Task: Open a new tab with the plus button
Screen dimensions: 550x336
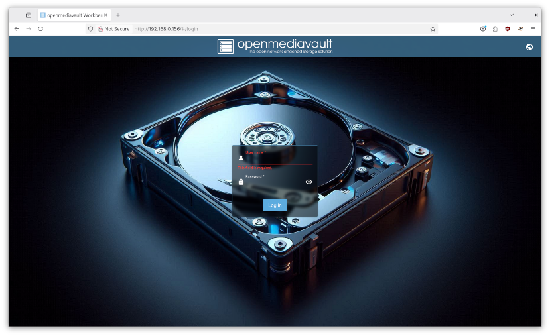Action: (118, 15)
